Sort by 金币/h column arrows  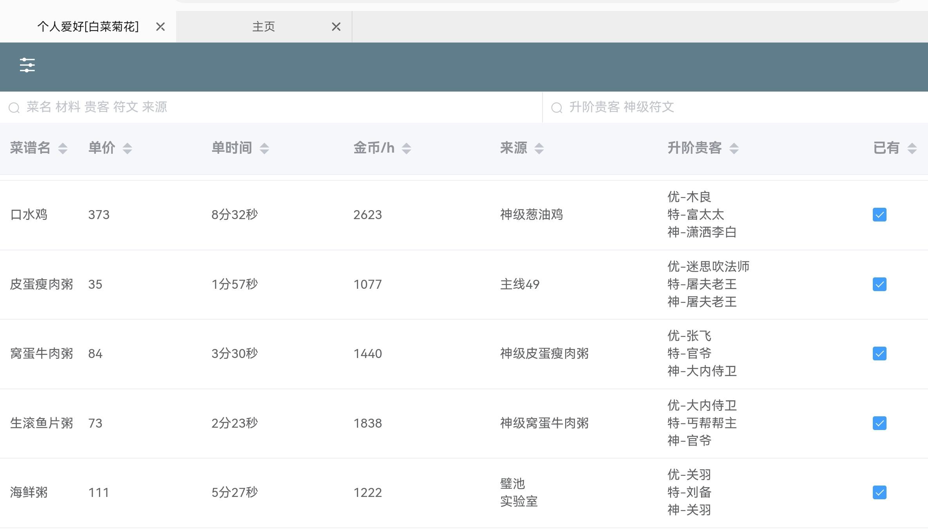pyautogui.click(x=406, y=148)
